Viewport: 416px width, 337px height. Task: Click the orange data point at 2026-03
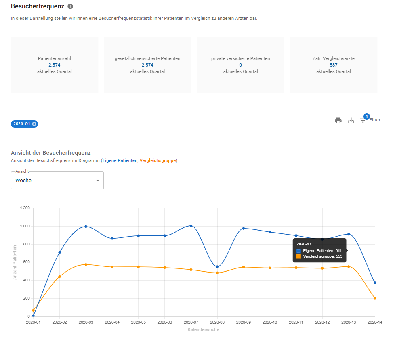86,264
